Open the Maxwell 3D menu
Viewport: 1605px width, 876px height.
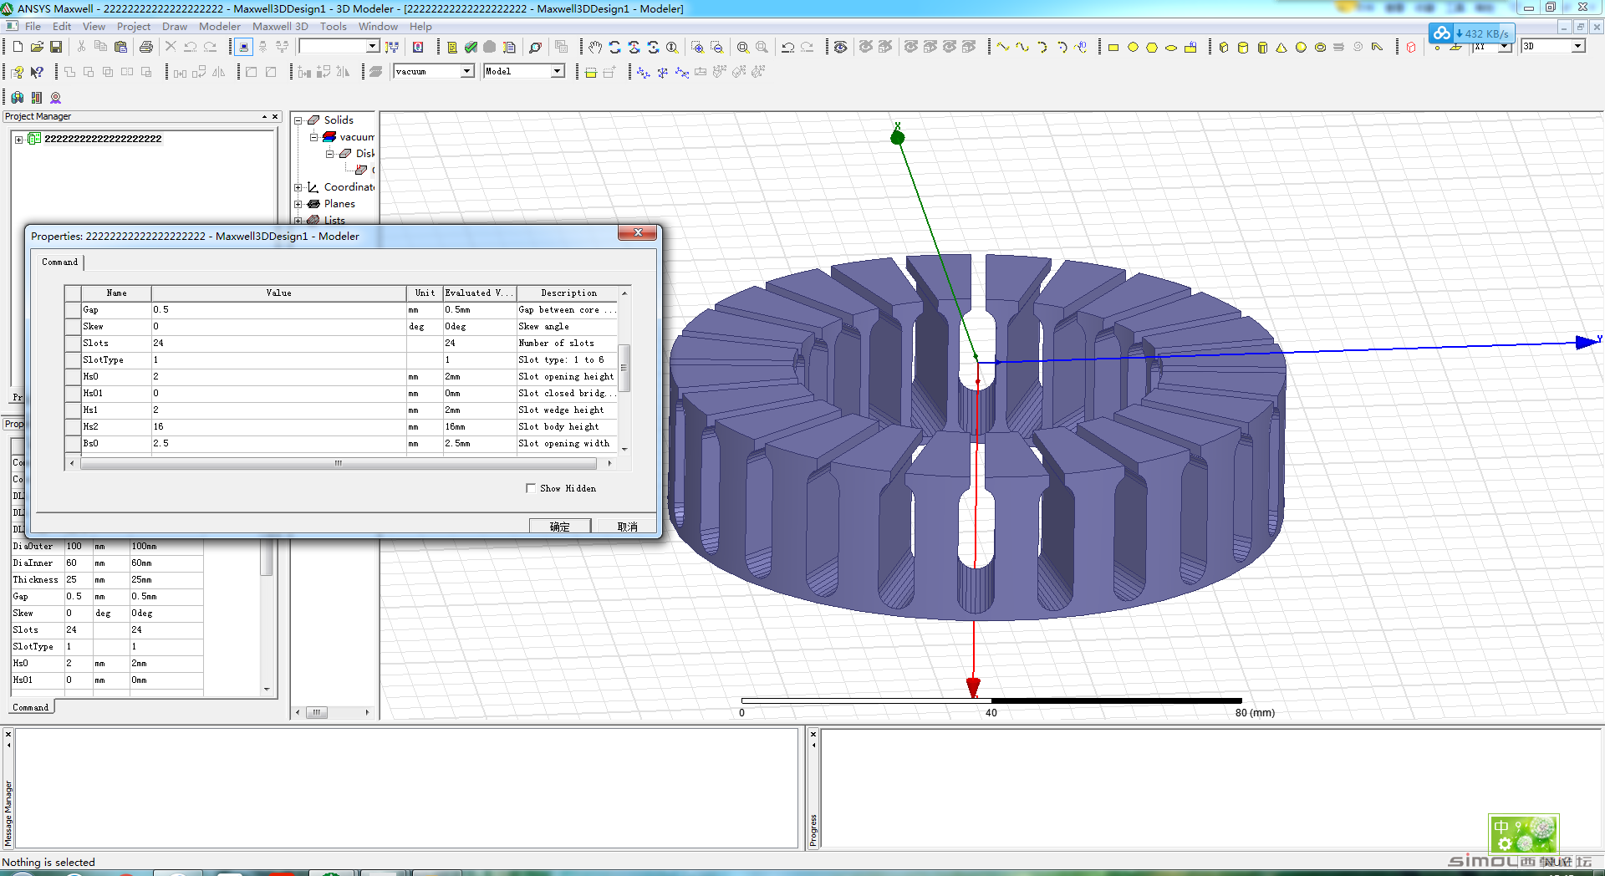point(280,27)
